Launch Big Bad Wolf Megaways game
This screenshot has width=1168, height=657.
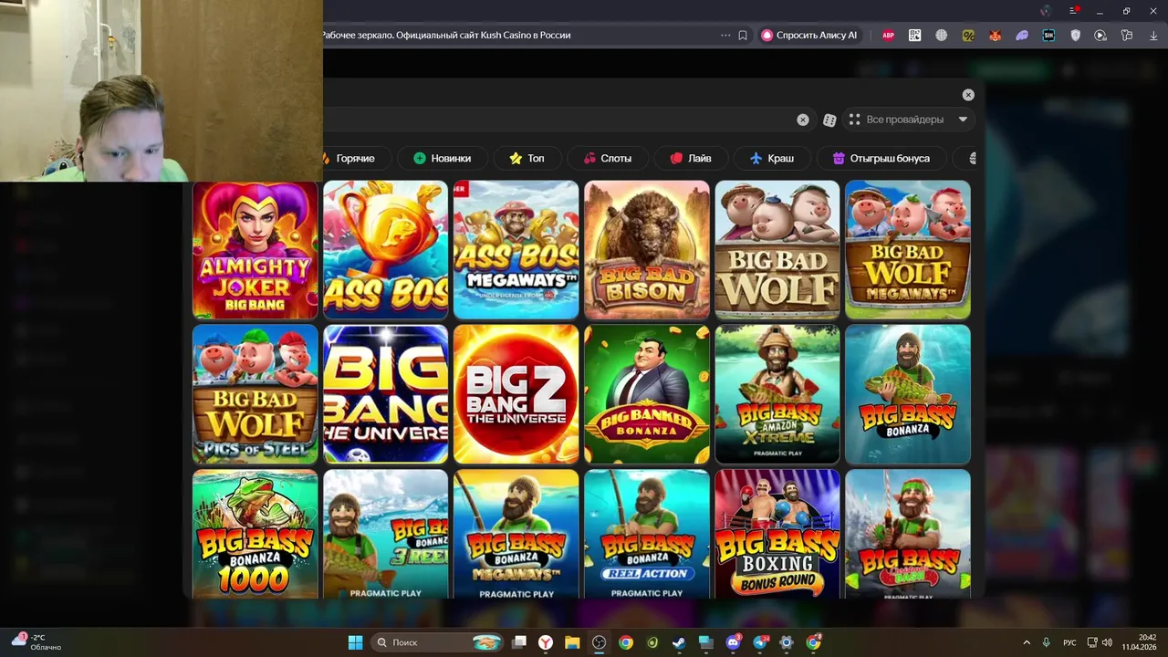(908, 250)
